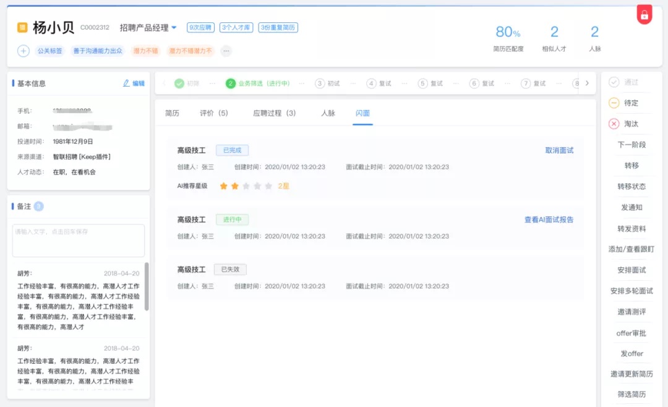Set candidate to pending via 待定 minus icon
The image size is (668, 407).
pyautogui.click(x=613, y=102)
